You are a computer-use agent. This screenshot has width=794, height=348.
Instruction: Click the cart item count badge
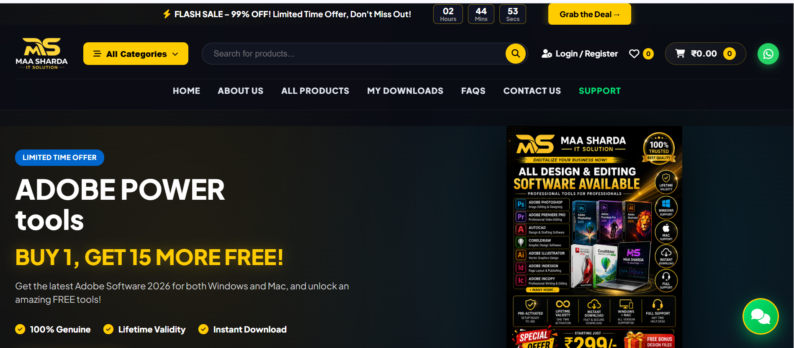[730, 54]
